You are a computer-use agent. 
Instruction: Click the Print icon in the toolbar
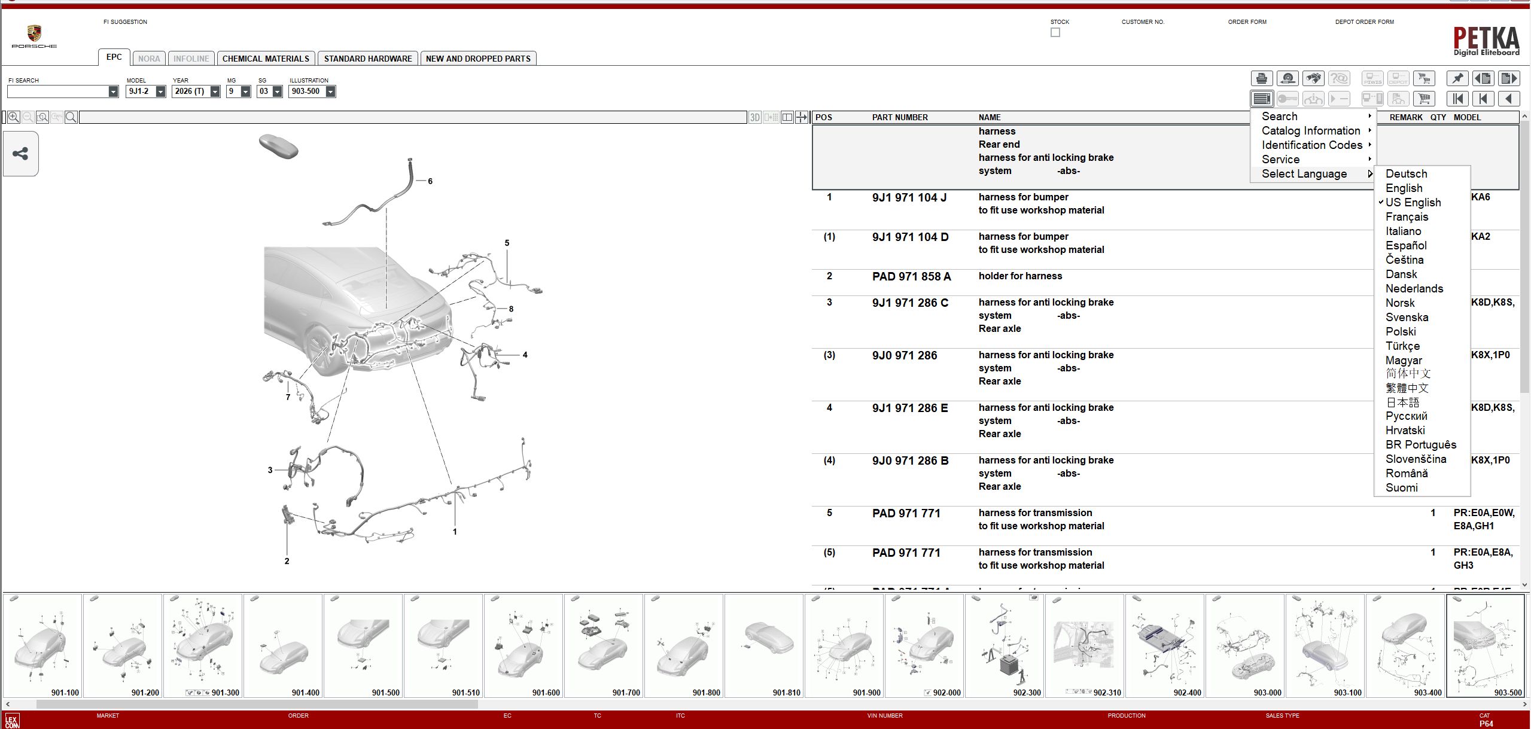1262,78
